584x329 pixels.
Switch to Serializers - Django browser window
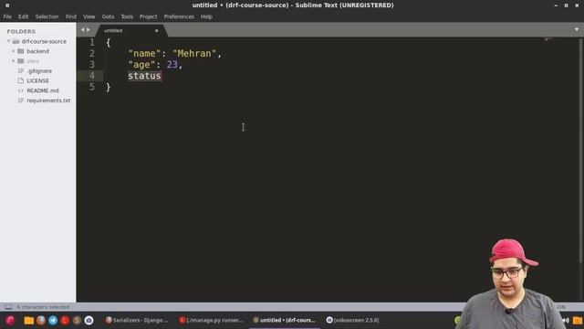coord(137,320)
